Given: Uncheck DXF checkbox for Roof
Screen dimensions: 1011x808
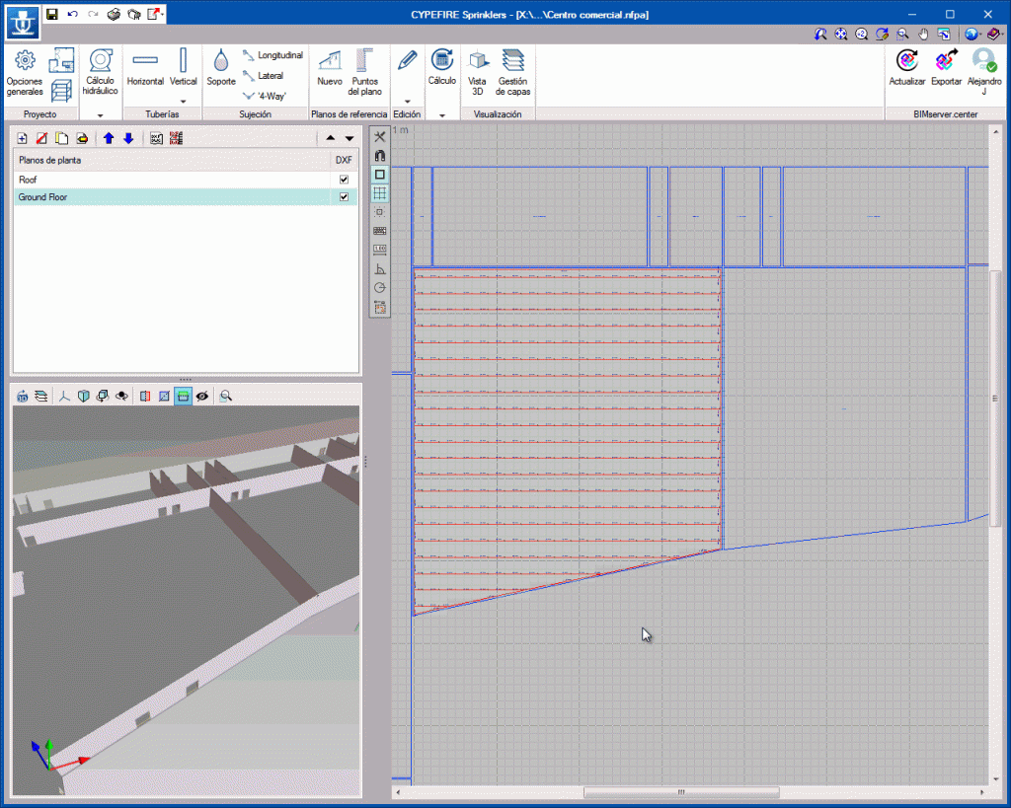Looking at the screenshot, I should (x=344, y=180).
